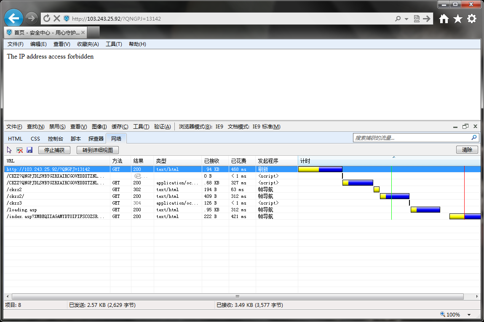Click the 转到详细视图 button
The image size is (484, 322).
pyautogui.click(x=98, y=150)
